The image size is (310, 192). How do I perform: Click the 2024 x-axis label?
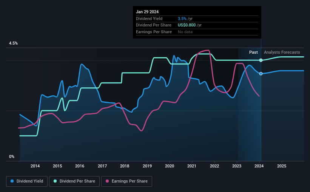259,166
